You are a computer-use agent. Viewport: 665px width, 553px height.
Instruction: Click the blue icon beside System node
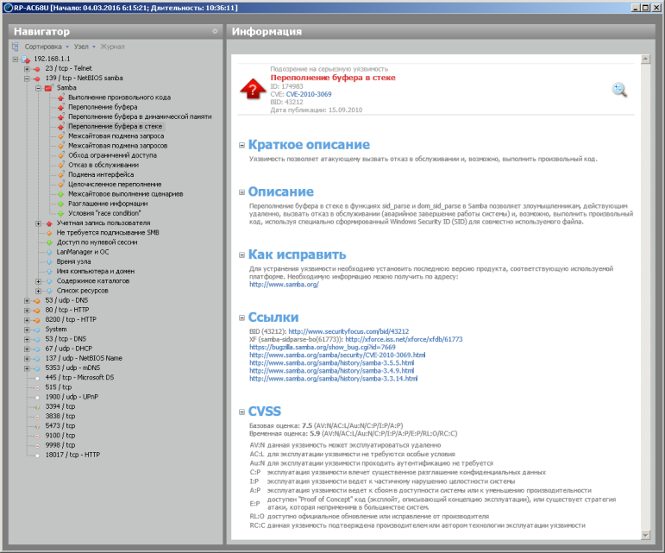coord(37,330)
